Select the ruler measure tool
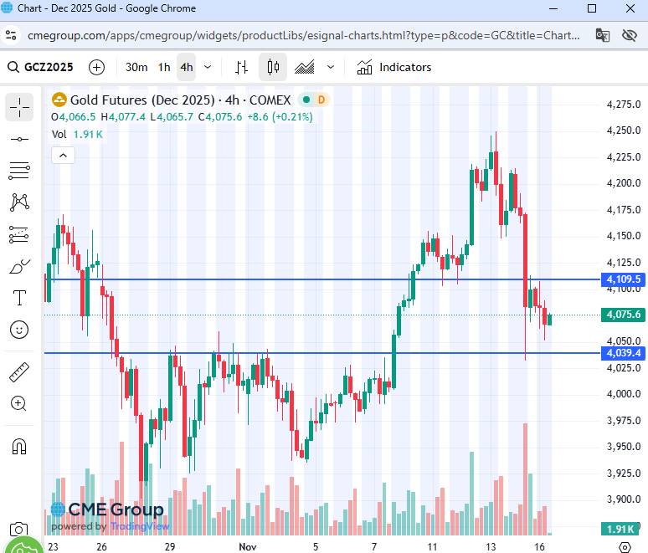648x553 pixels. pyautogui.click(x=19, y=371)
